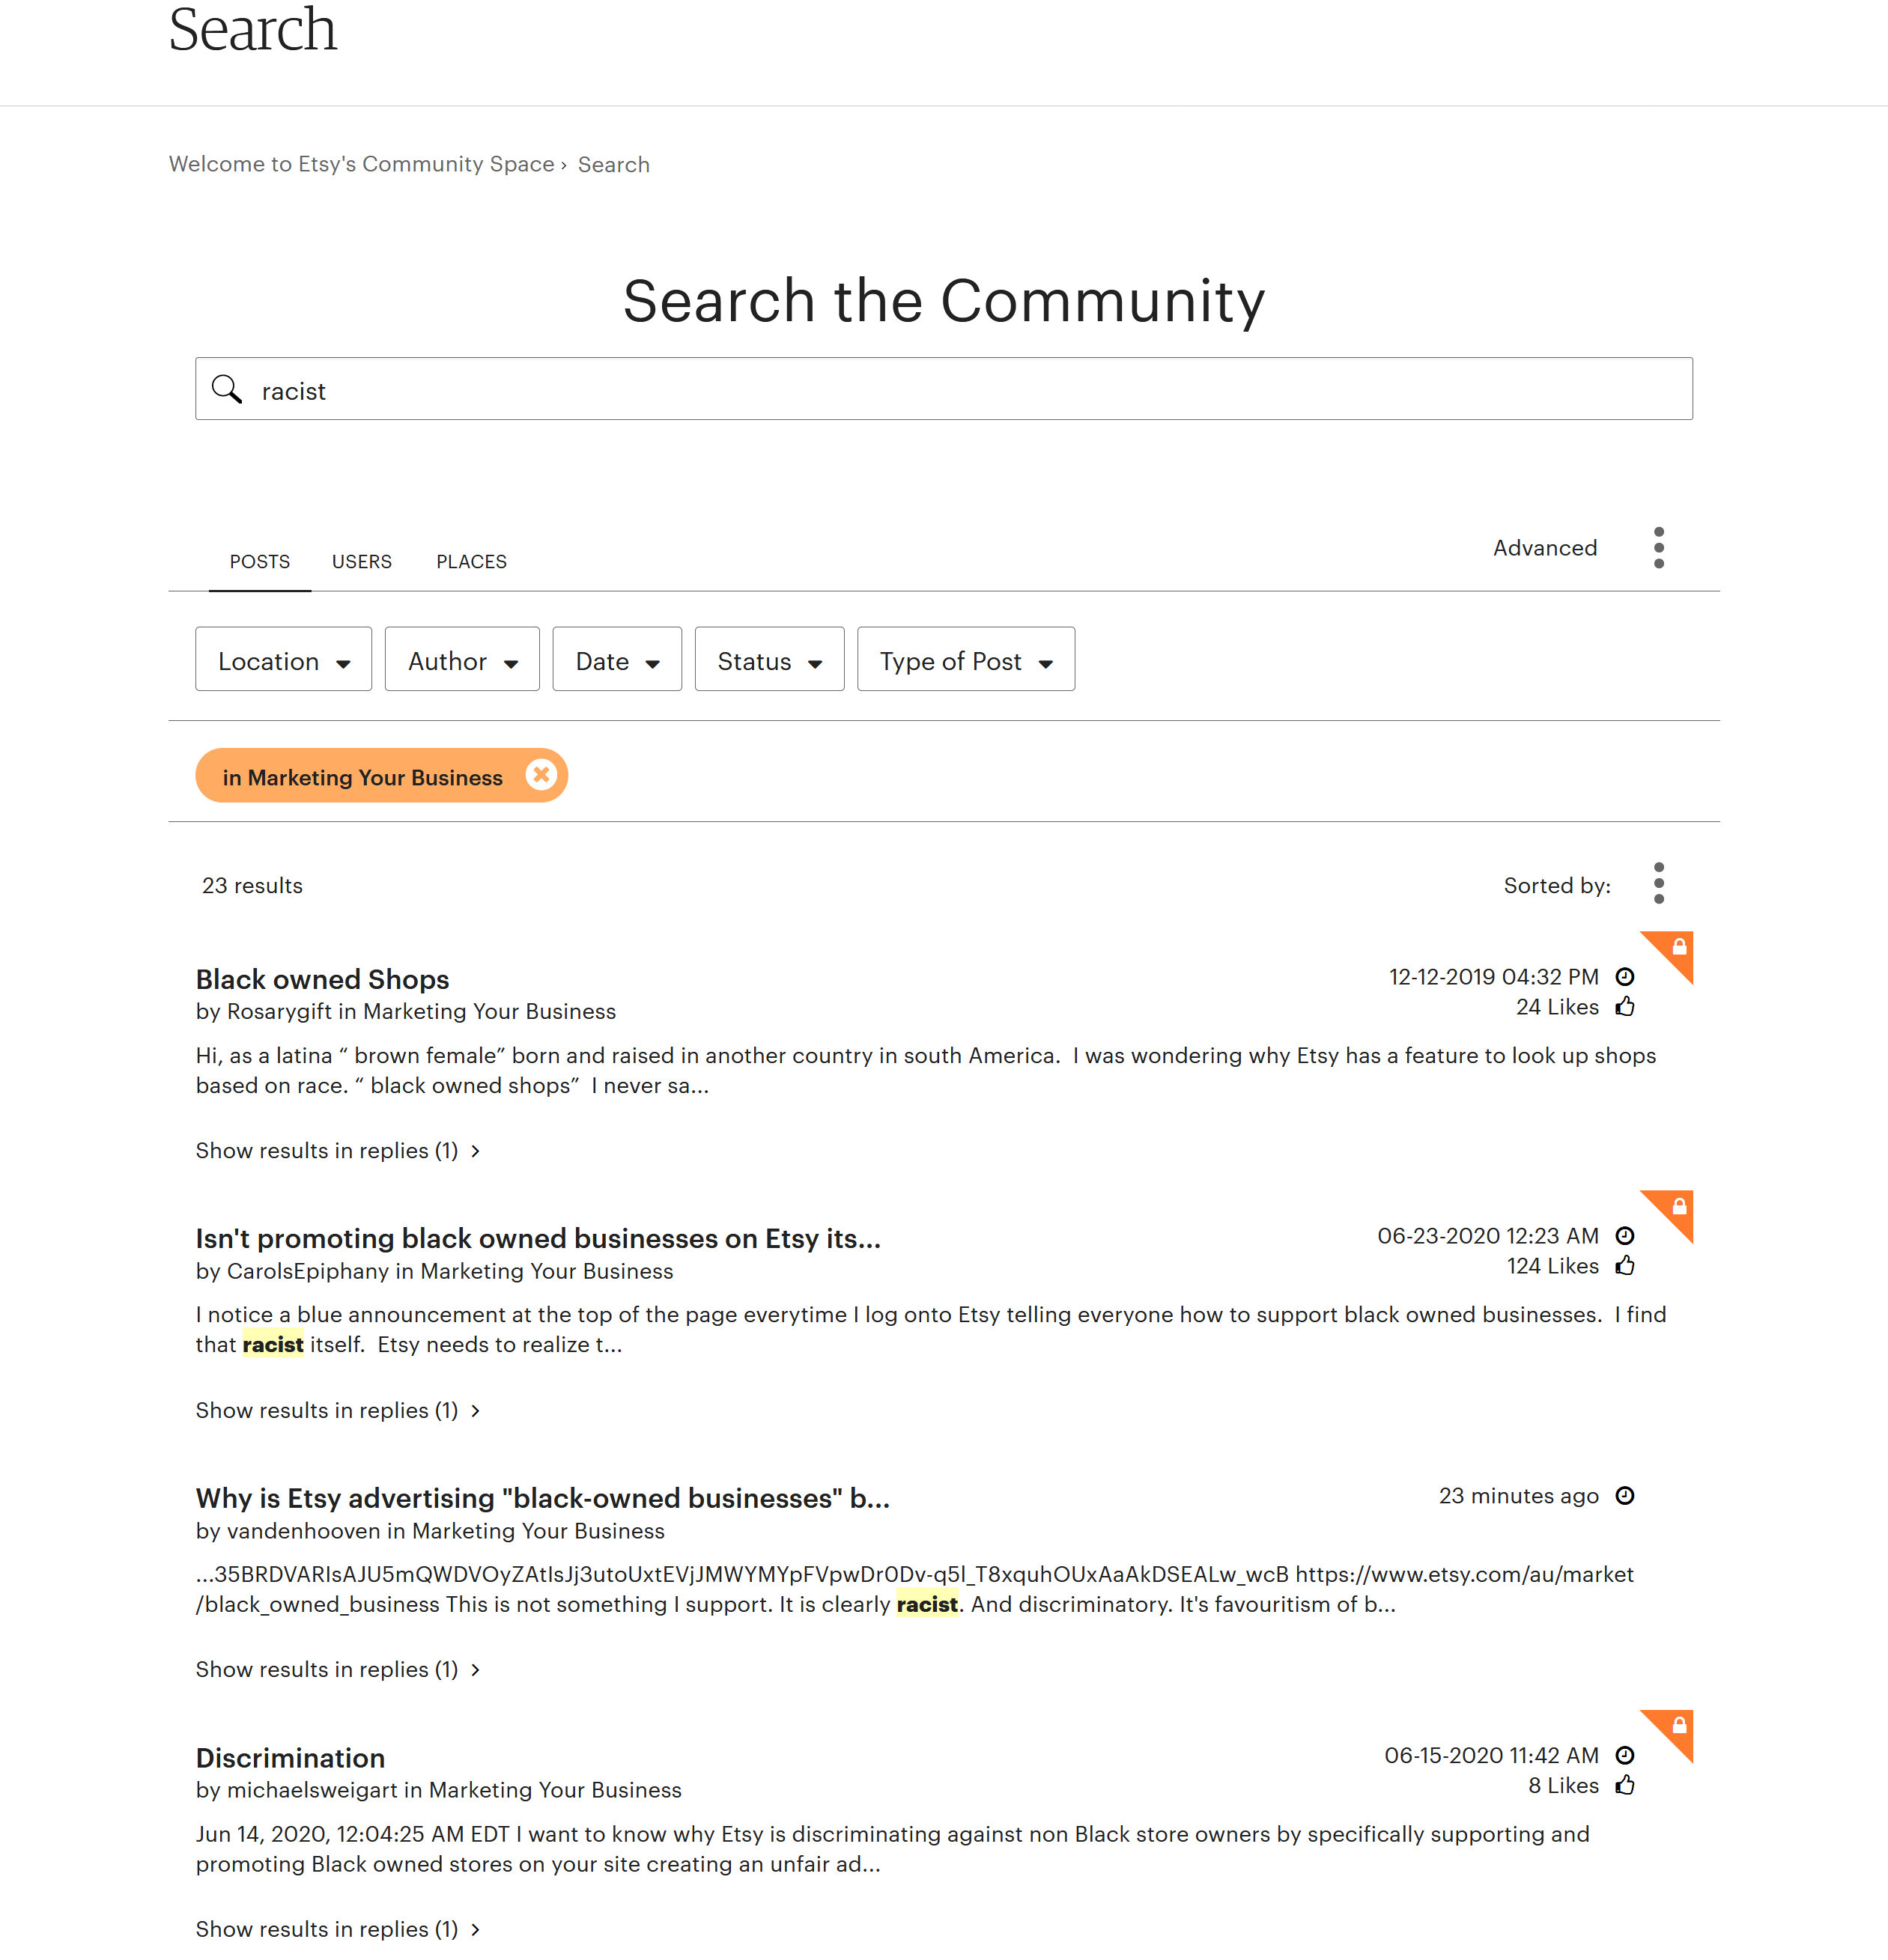
Task: Switch to the PLACES tab
Action: (x=471, y=562)
